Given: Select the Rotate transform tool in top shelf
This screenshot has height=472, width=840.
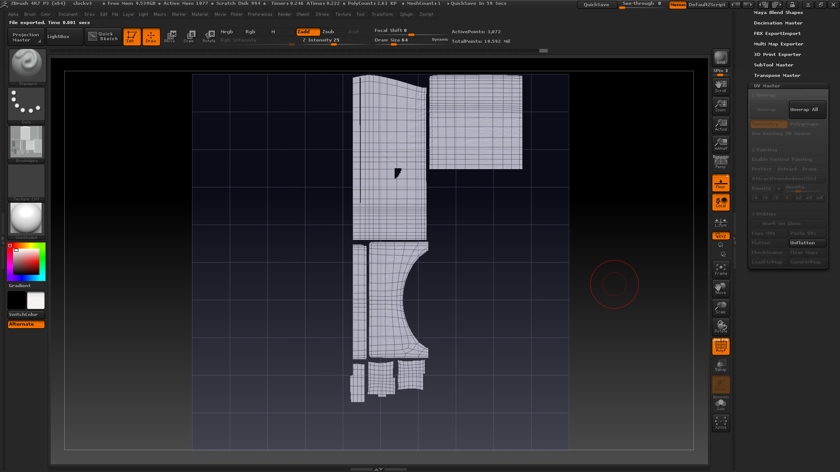Looking at the screenshot, I should coord(209,37).
